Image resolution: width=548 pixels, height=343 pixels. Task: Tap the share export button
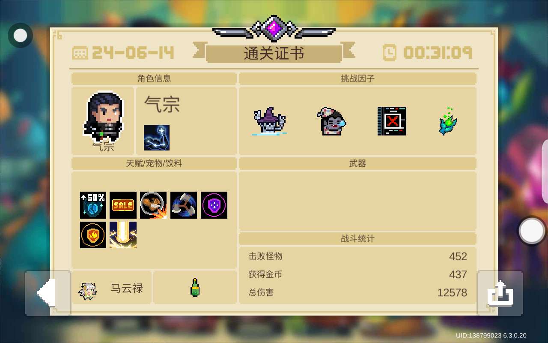[x=500, y=293]
